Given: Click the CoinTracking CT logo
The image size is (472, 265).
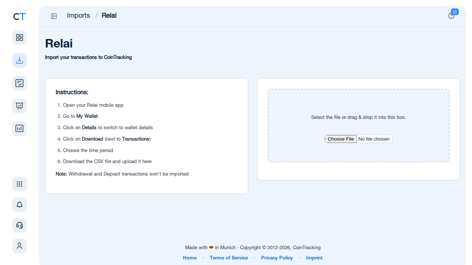Looking at the screenshot, I should tap(20, 17).
